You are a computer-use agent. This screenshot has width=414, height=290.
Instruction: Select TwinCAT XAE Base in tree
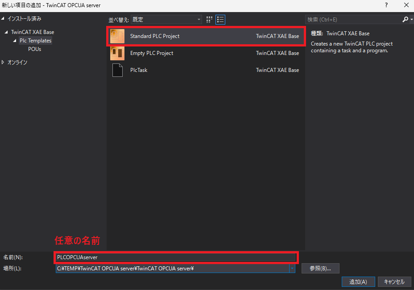(33, 32)
